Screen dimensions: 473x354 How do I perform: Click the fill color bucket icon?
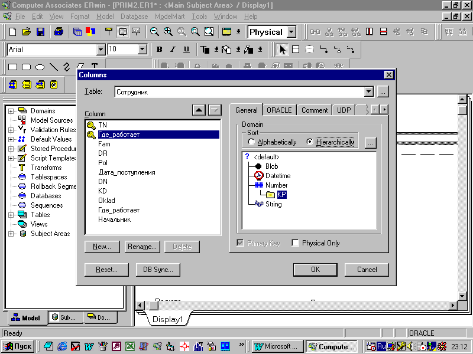pyautogui.click(x=226, y=50)
